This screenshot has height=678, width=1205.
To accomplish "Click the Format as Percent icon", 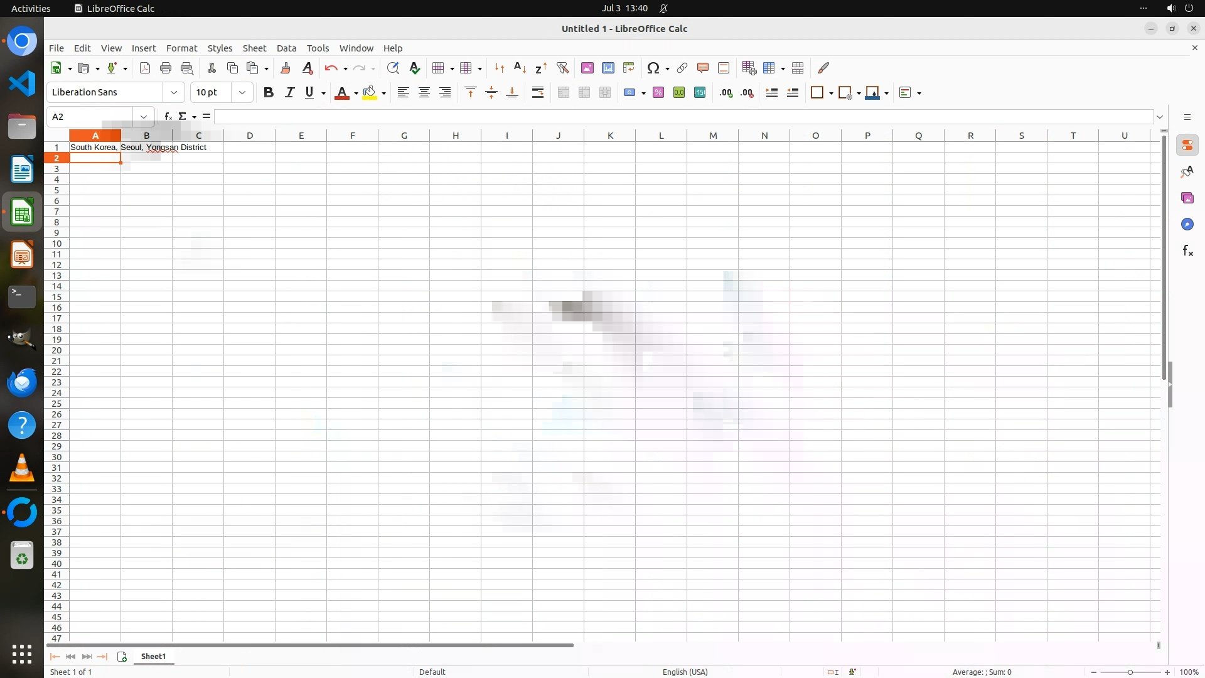I will (x=658, y=93).
